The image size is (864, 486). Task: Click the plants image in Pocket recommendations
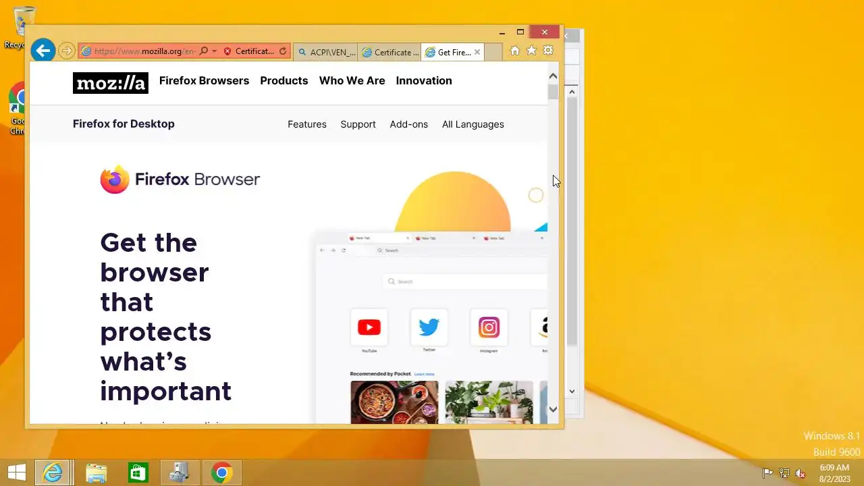pos(489,402)
